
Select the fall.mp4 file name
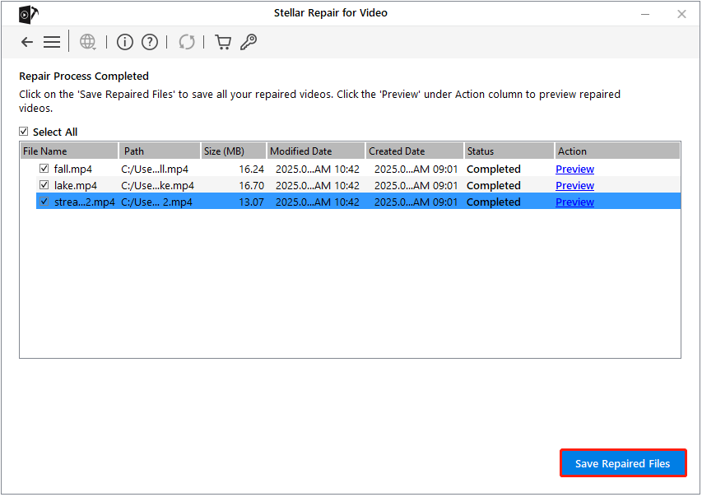(x=73, y=170)
